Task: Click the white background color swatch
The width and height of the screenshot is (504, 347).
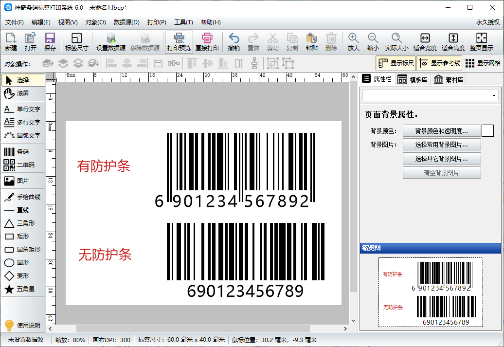Action: tap(487, 131)
